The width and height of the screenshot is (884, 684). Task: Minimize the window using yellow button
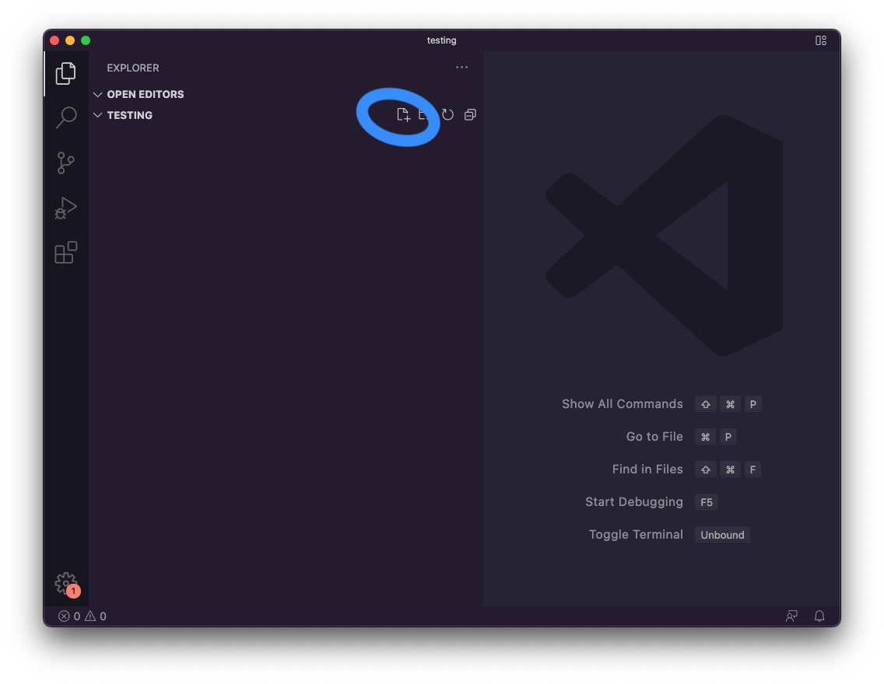pos(70,40)
